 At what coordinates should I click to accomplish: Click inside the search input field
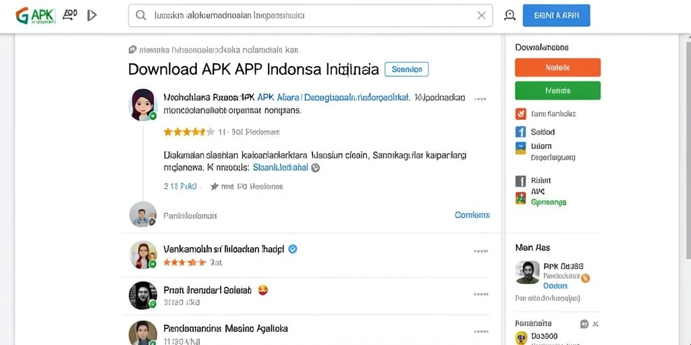[310, 15]
